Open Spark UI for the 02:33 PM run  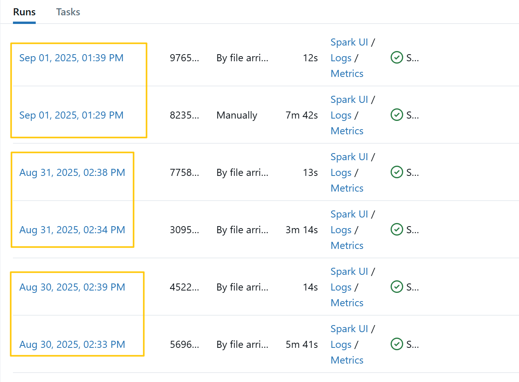(x=349, y=329)
